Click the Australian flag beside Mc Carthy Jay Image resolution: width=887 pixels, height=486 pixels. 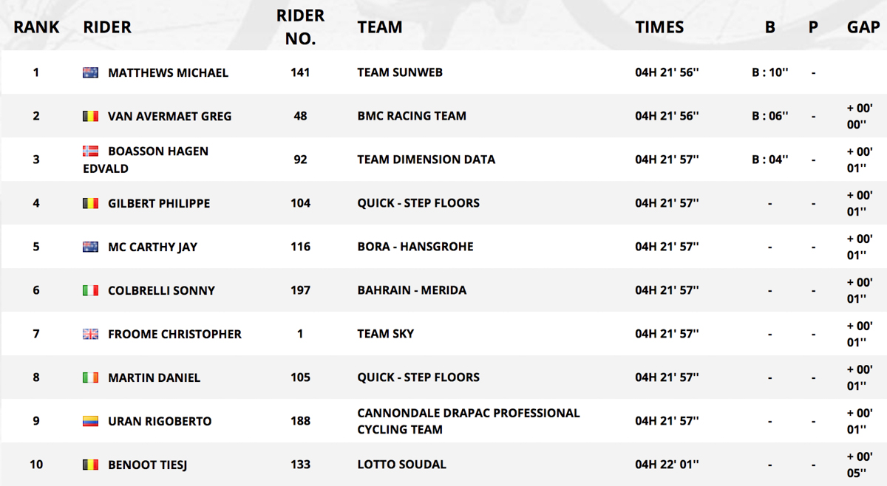click(90, 247)
